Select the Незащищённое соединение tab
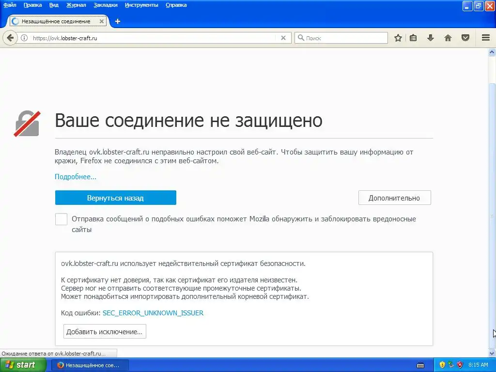The height and width of the screenshot is (372, 496). 58,21
